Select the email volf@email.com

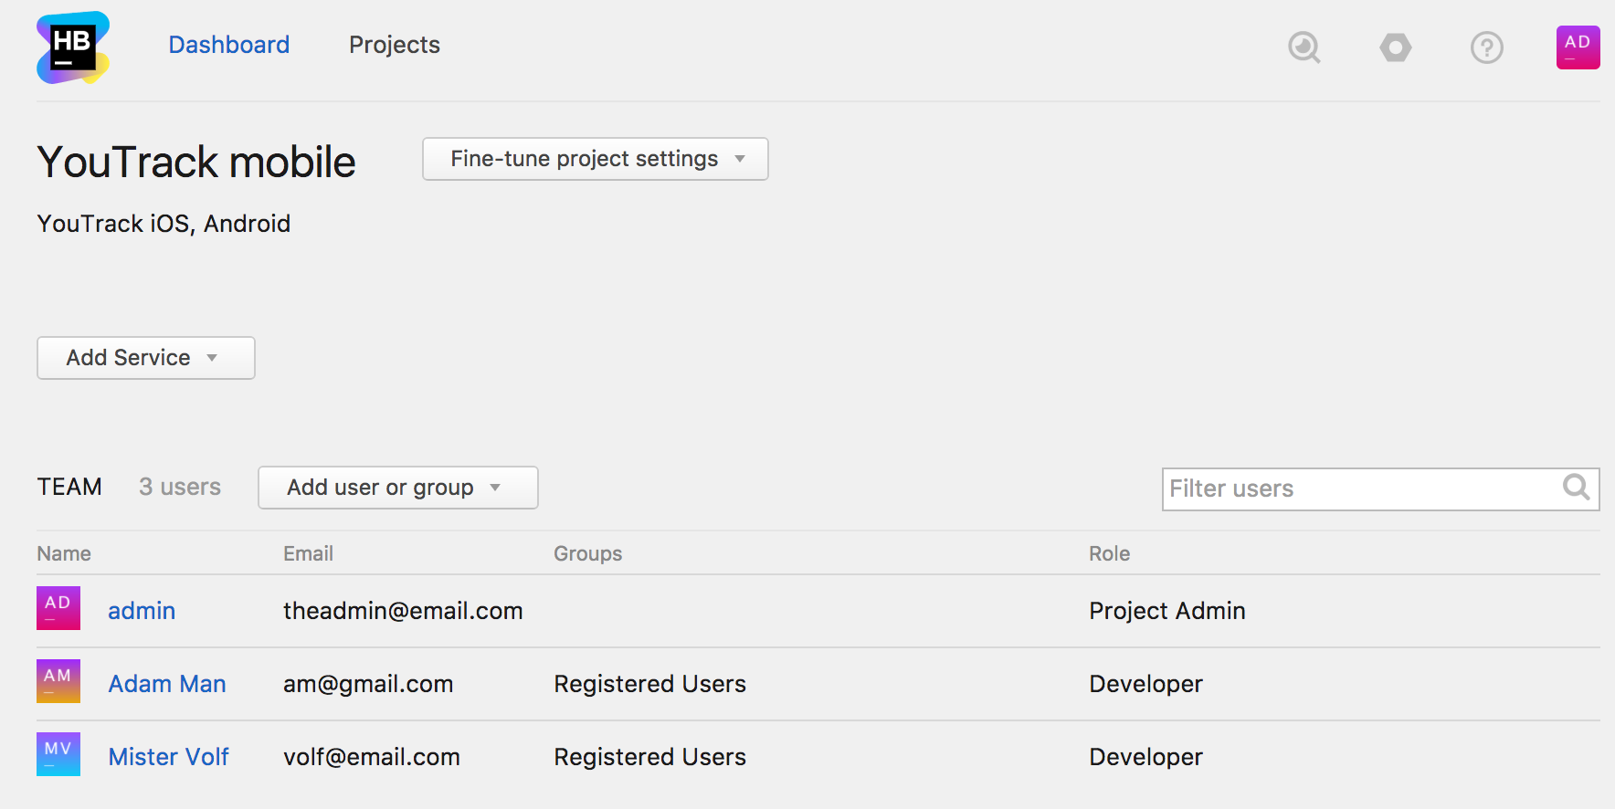click(x=372, y=757)
